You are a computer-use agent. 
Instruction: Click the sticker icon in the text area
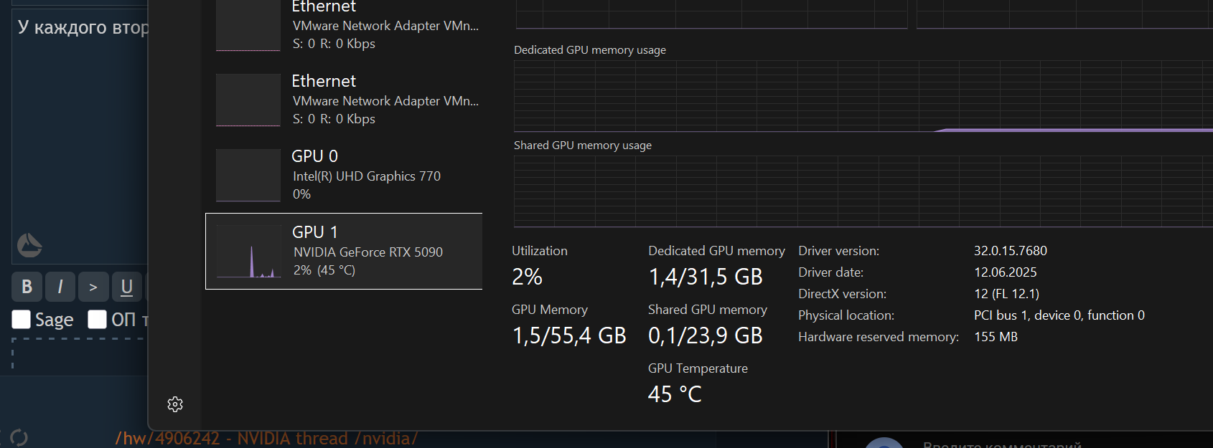coord(29,245)
